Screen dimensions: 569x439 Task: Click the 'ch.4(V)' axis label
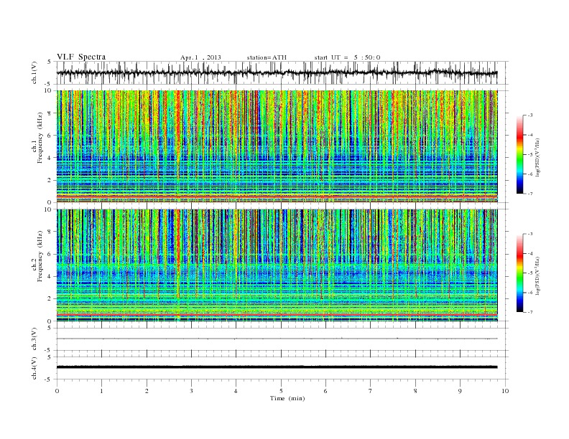34,368
